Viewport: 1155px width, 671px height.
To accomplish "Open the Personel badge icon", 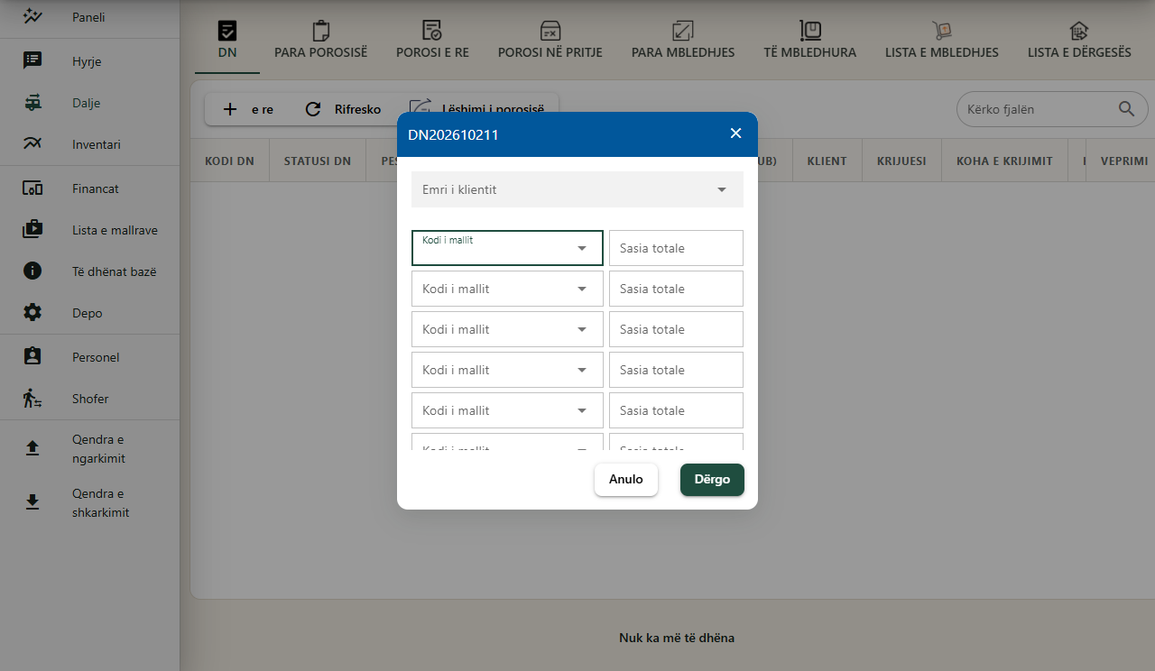I will coord(32,356).
